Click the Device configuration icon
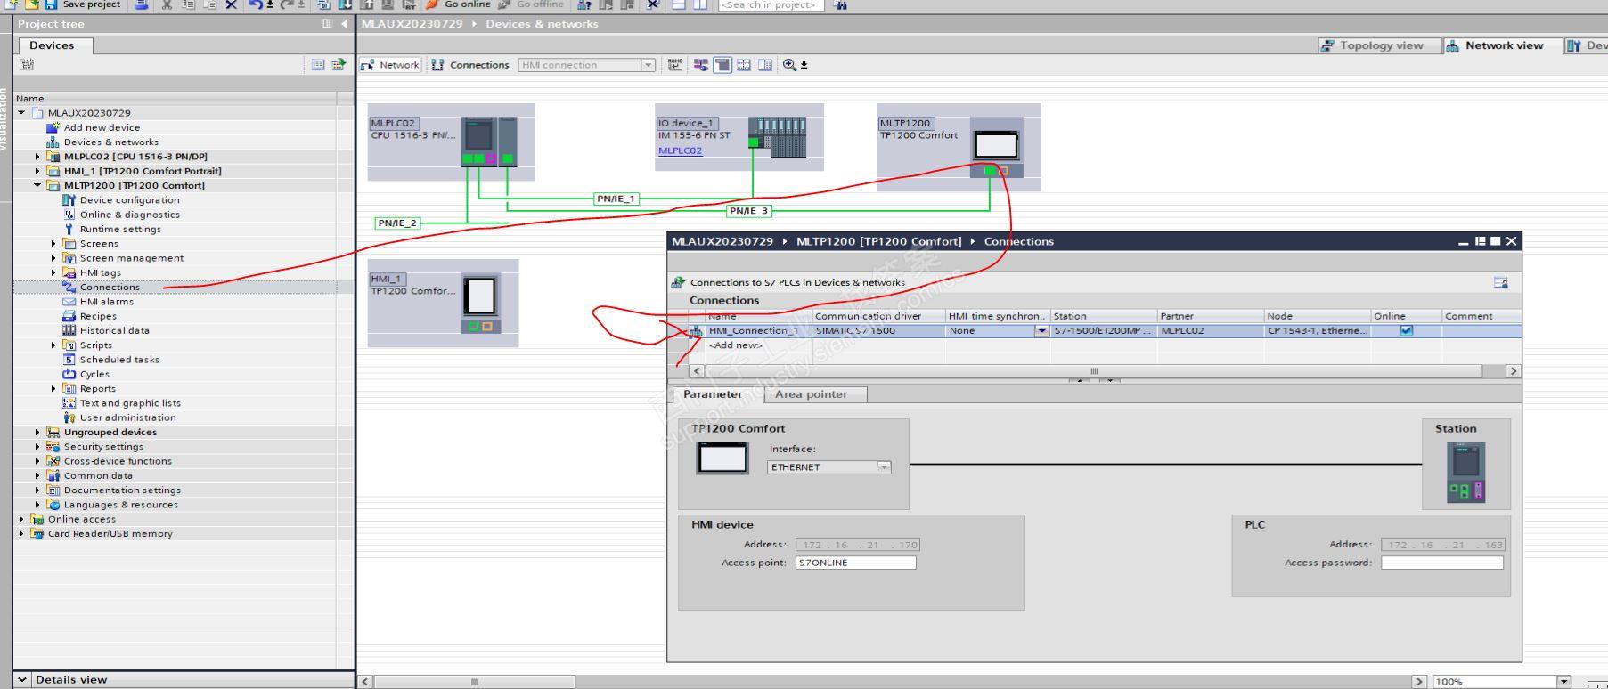 pos(69,200)
